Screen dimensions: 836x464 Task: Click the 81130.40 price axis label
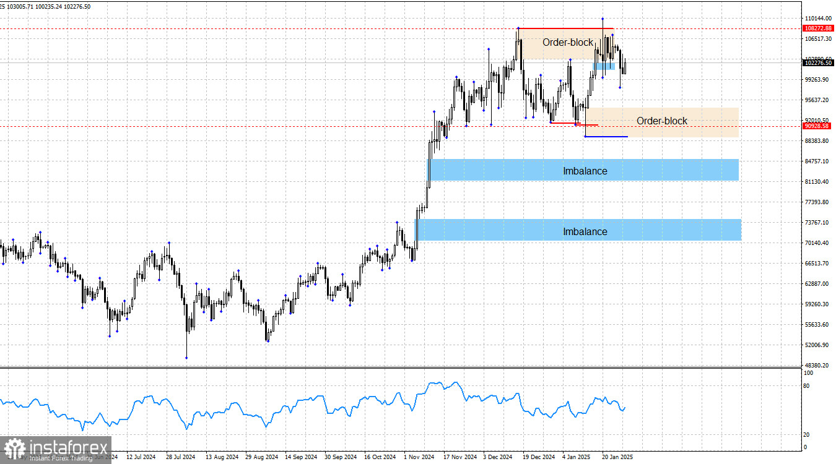[817, 182]
